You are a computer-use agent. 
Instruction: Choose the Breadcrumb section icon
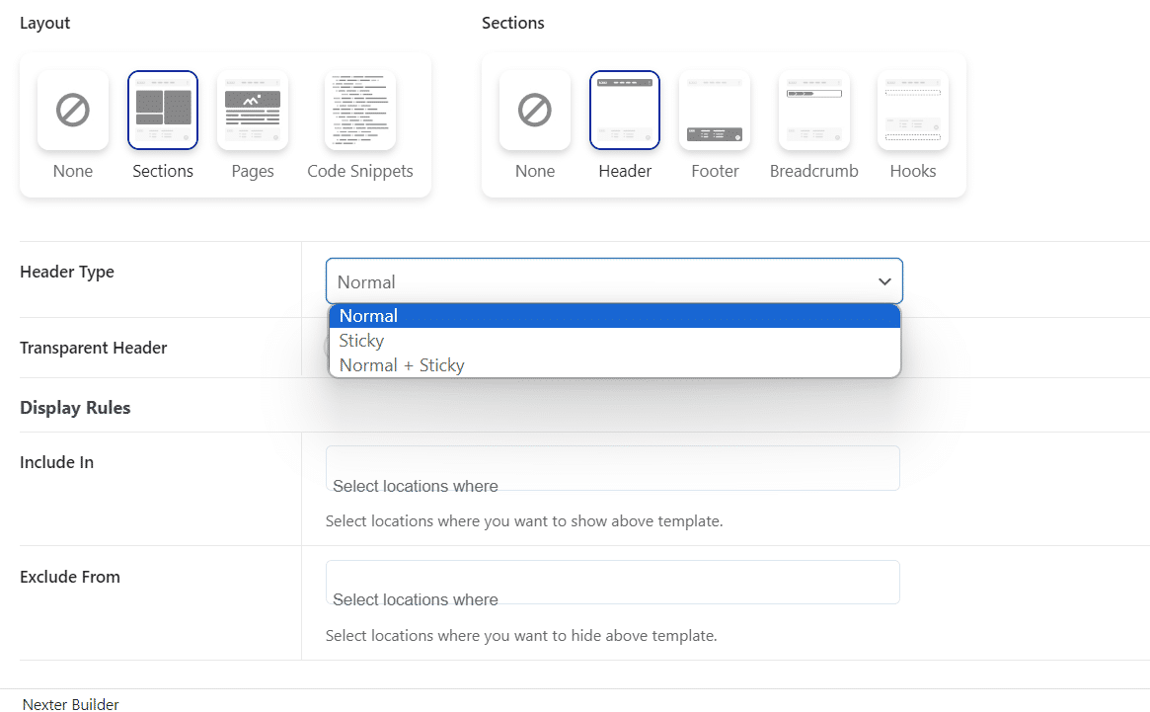[x=814, y=111]
